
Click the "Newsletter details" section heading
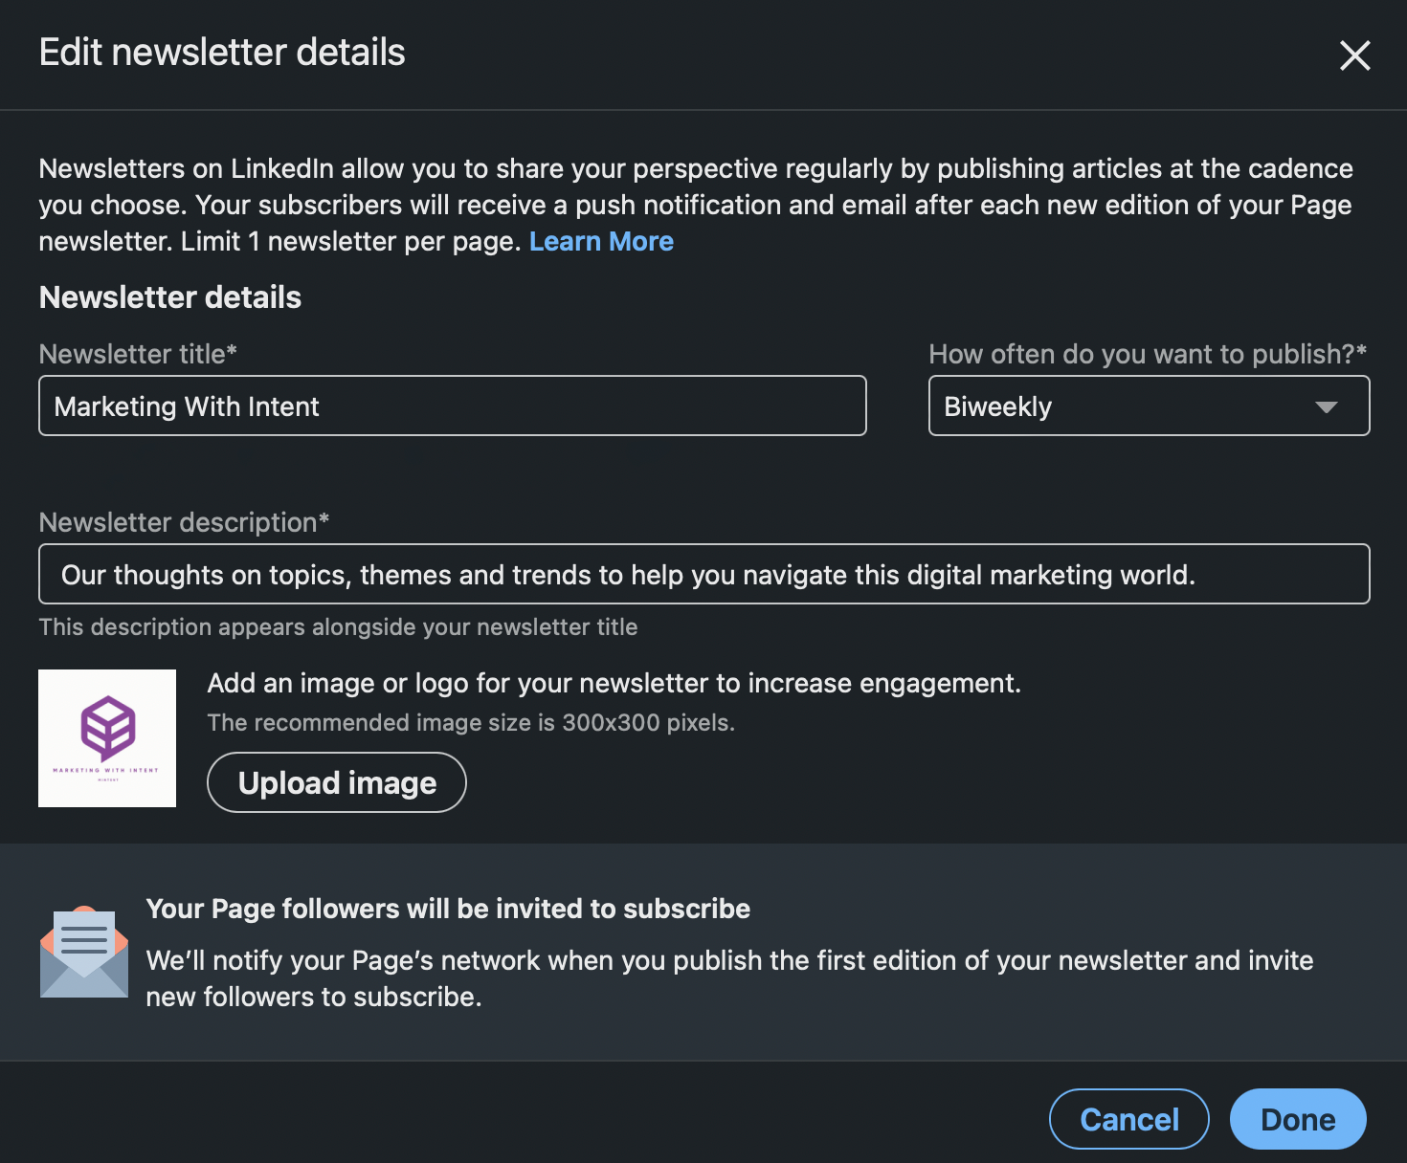pyautogui.click(x=170, y=297)
